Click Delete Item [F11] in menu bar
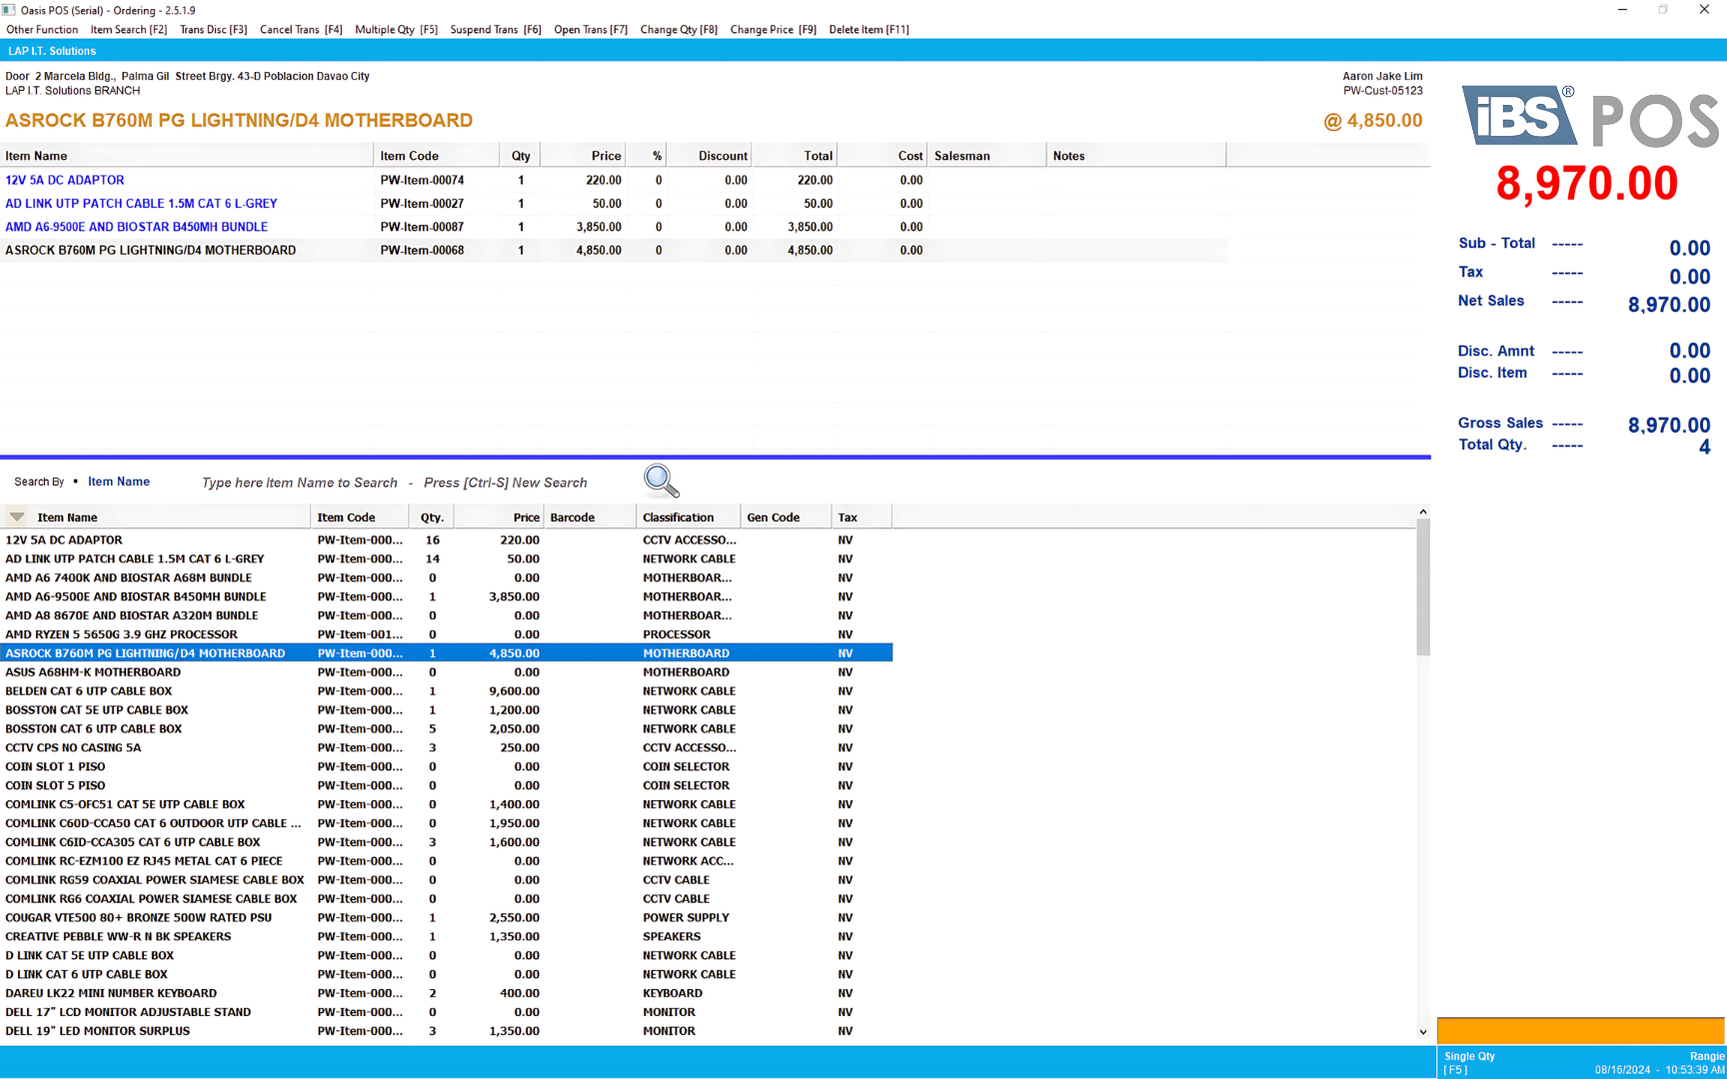This screenshot has height=1079, width=1727. pos(868,30)
